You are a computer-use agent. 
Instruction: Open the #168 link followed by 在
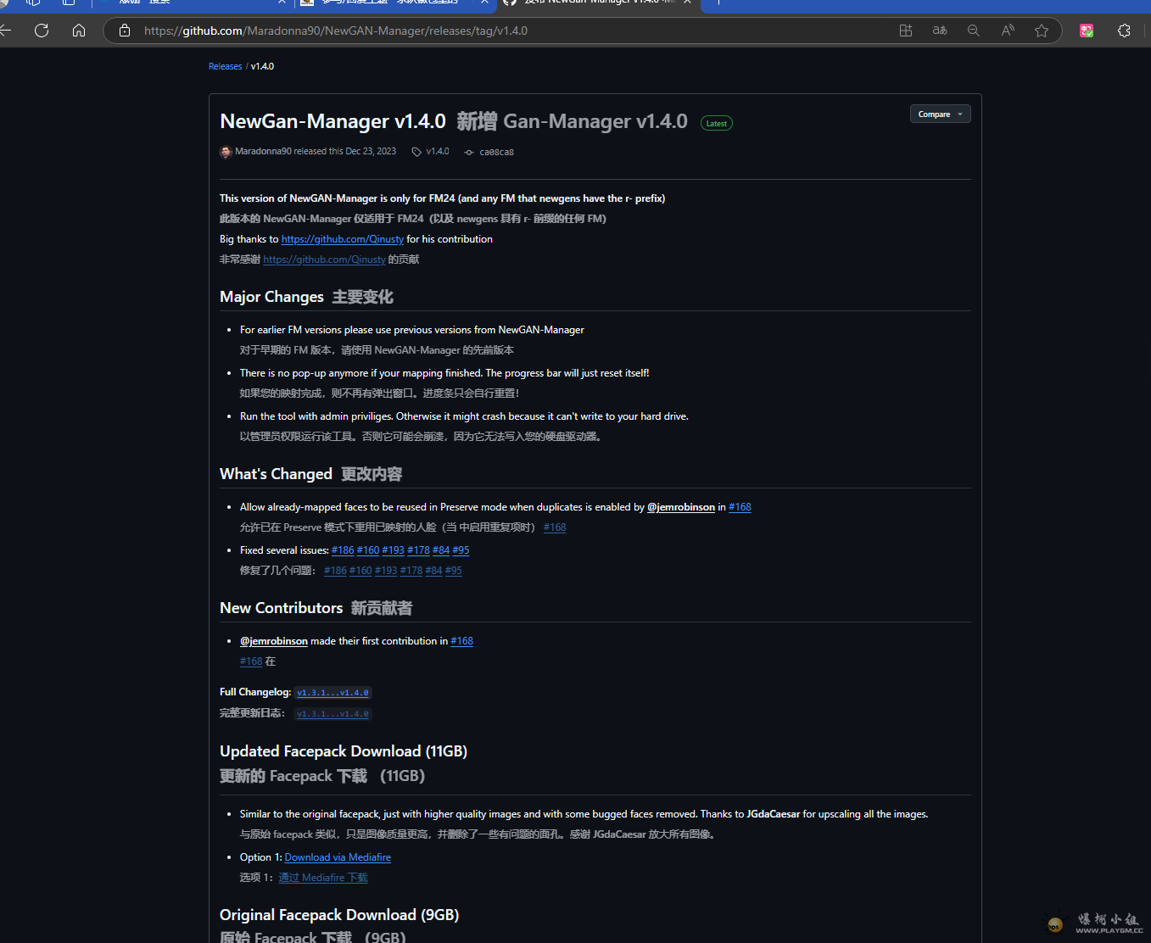(251, 661)
